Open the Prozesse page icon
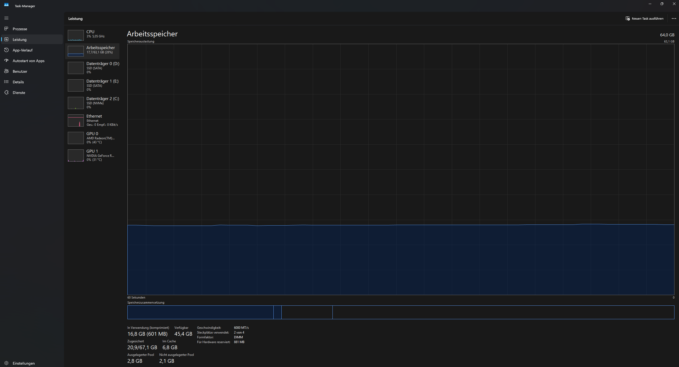 tap(6, 29)
